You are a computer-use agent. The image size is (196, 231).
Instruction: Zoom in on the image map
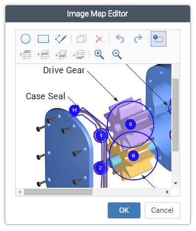point(99,55)
